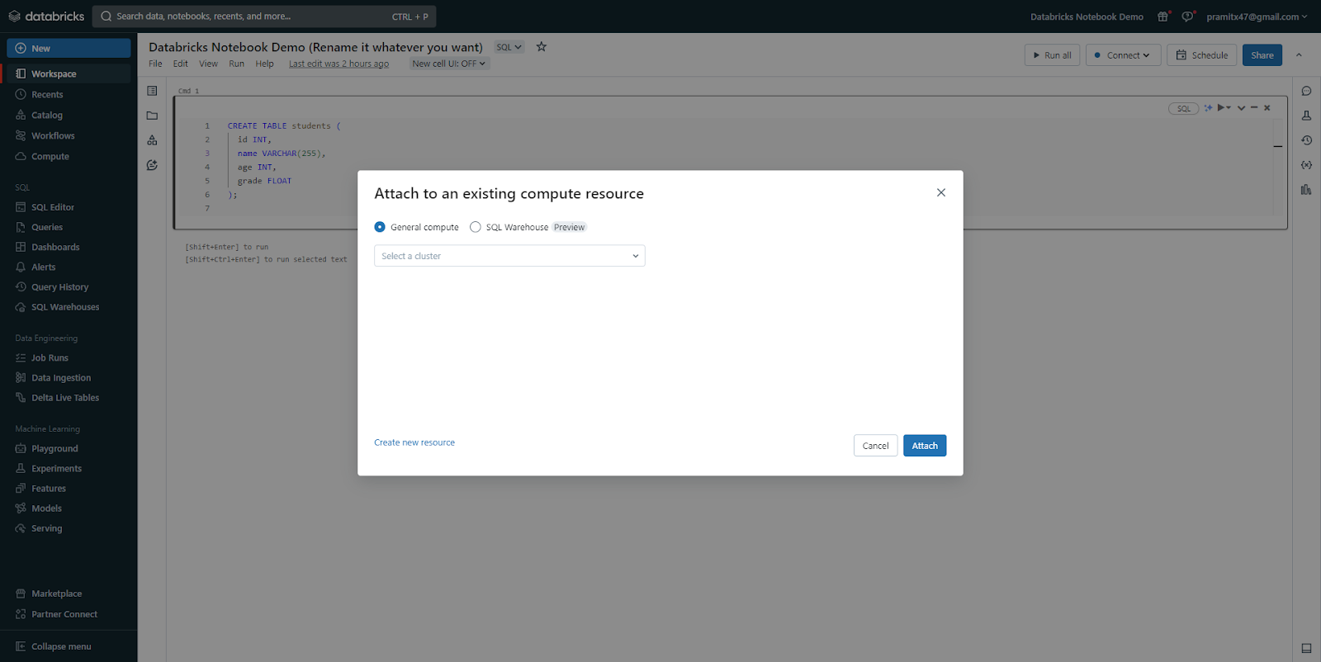This screenshot has width=1321, height=662.
Task: Open the help chat bubble icon in top bar
Action: 1187,17
